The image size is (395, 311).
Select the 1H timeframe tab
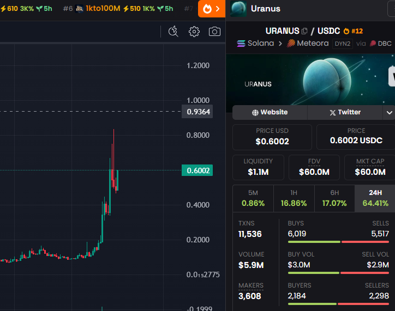pyautogui.click(x=294, y=199)
